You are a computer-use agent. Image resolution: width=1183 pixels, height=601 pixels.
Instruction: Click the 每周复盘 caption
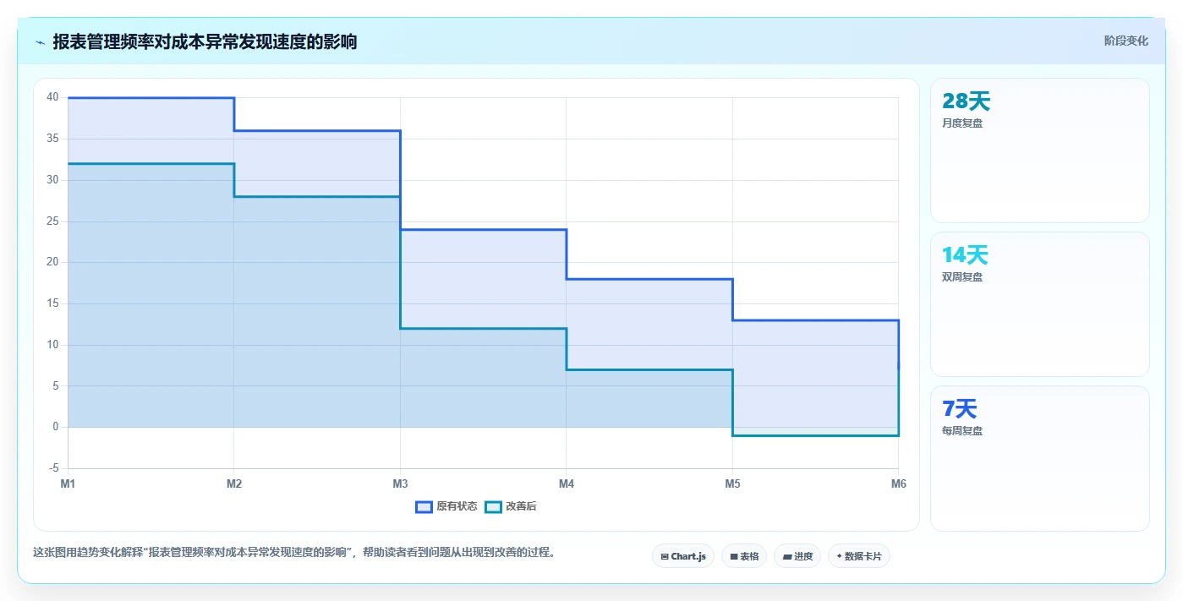tap(962, 431)
